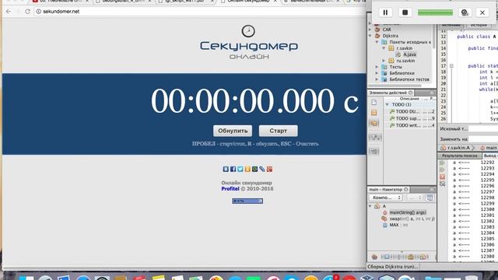The image size is (498, 280).
Task: Click second orange icon in action items sidebar
Action: click(x=374, y=113)
